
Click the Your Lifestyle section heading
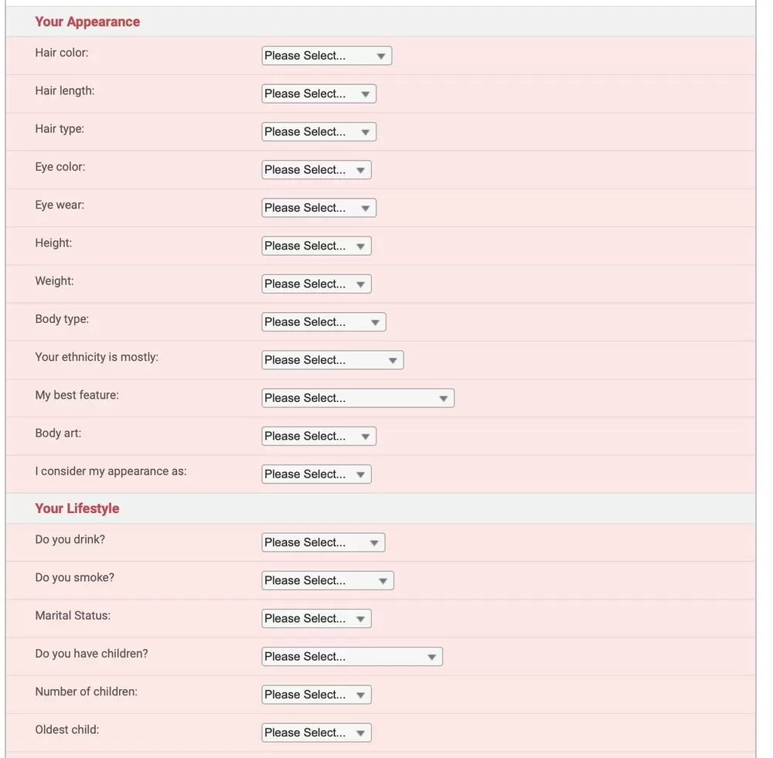coord(77,508)
